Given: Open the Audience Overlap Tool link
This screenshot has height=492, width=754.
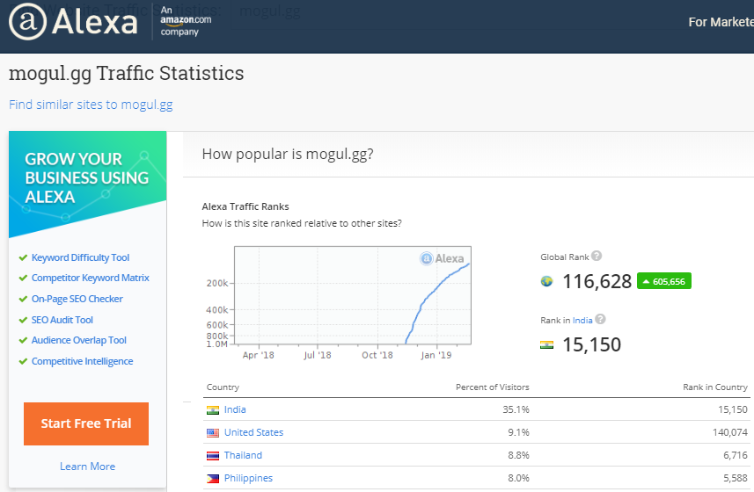Looking at the screenshot, I should [79, 340].
